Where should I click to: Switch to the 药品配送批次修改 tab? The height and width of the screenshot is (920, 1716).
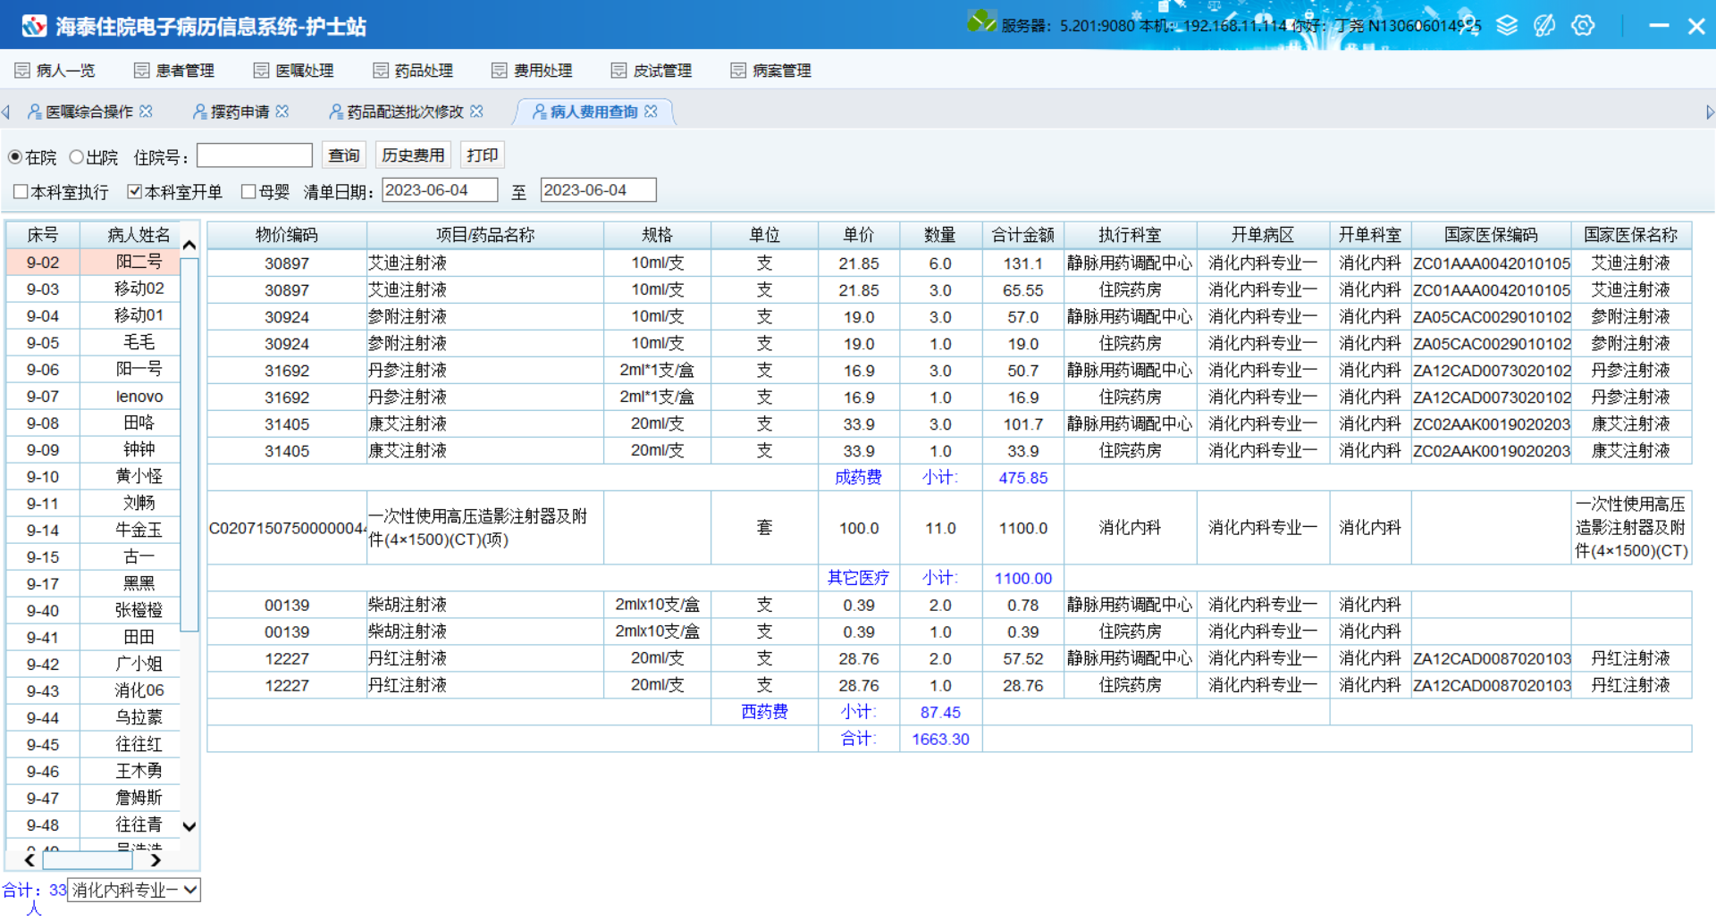(x=405, y=112)
